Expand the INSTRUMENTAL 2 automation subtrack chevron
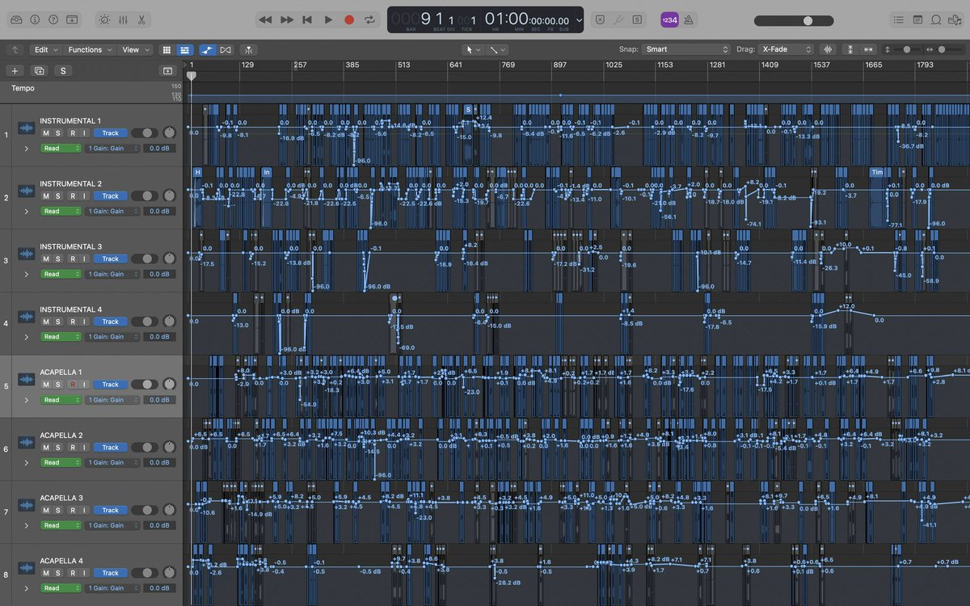This screenshot has height=606, width=970. pos(27,212)
